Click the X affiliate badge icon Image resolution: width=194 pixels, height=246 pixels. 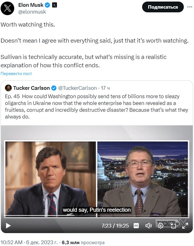click(x=54, y=5)
